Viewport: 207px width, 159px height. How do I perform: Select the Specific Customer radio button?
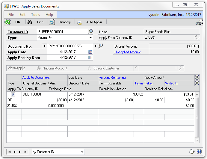point(90,68)
